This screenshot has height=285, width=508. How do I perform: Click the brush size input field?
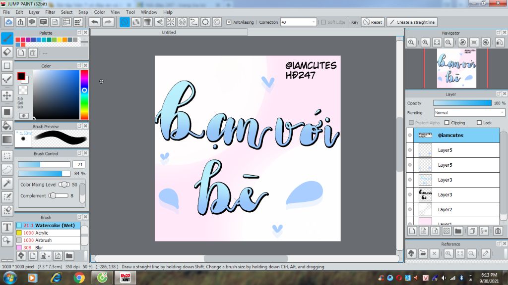pos(79,164)
